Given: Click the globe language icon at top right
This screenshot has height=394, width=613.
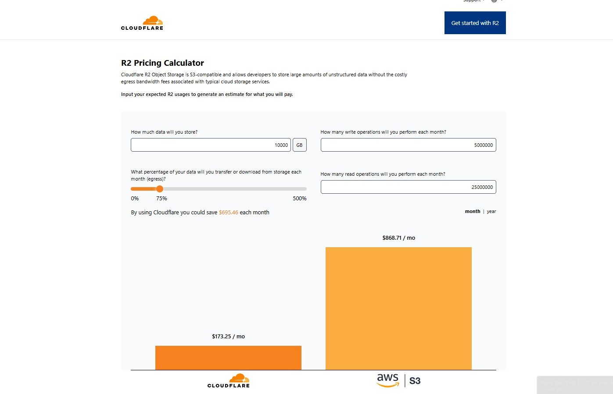Looking at the screenshot, I should (x=493, y=1).
